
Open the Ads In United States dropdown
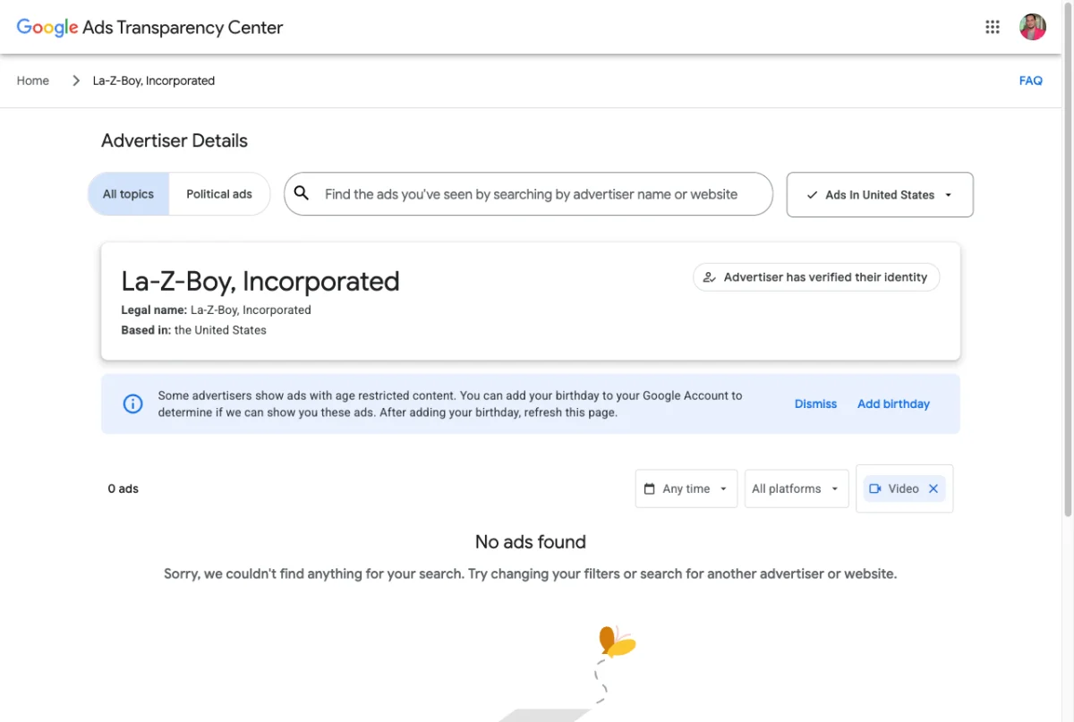(880, 194)
